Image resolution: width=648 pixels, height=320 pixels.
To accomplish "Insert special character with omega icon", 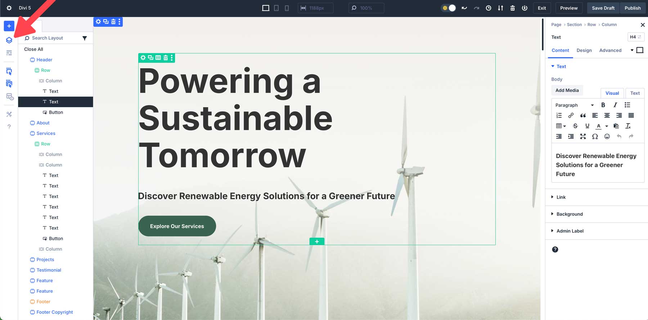I will click(x=595, y=136).
